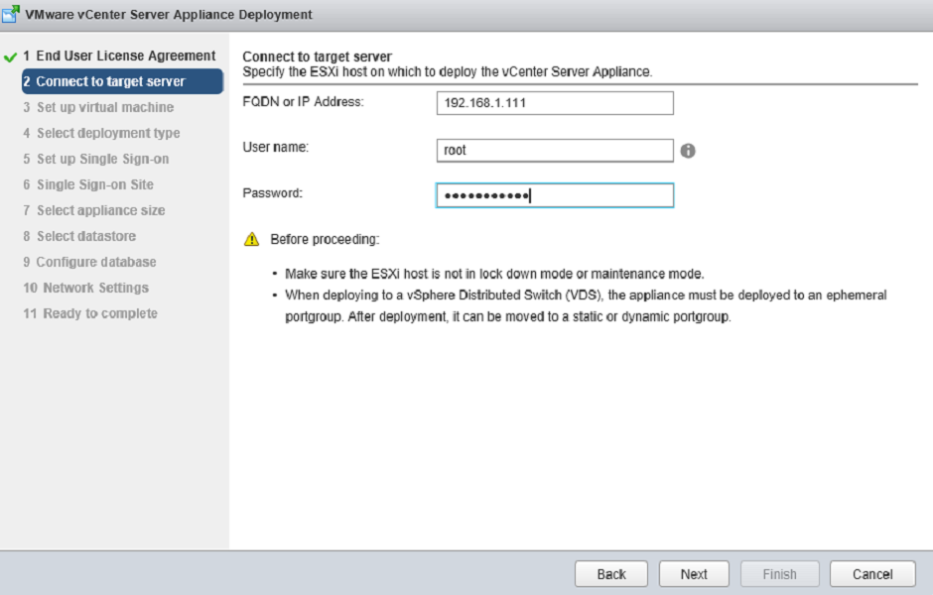This screenshot has width=933, height=595.
Task: Go to step 3 Set up virtual machine
Action: pyautogui.click(x=99, y=107)
